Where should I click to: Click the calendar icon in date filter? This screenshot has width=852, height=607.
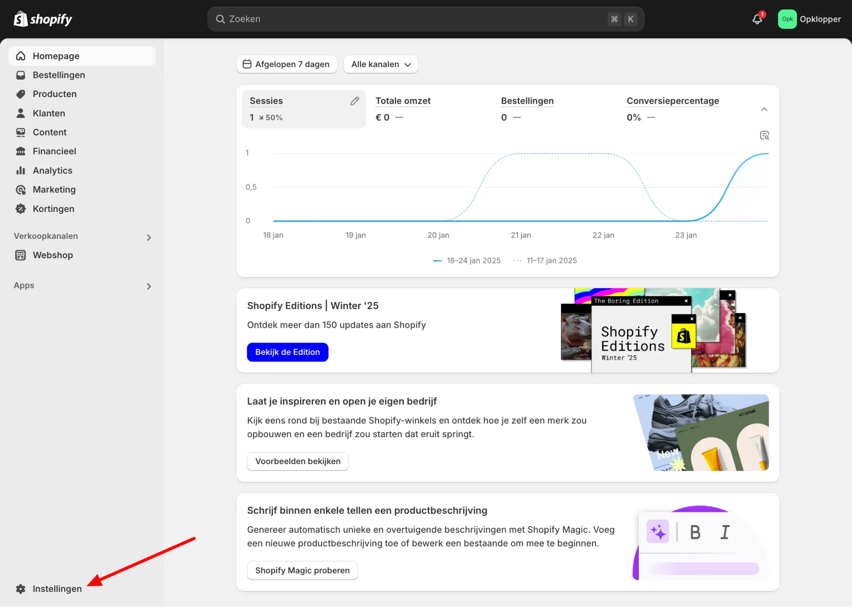click(247, 64)
